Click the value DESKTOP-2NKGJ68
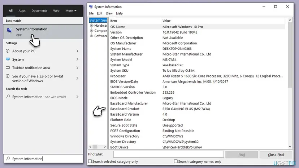Screen dimensions: 299x168 [x=177, y=49]
